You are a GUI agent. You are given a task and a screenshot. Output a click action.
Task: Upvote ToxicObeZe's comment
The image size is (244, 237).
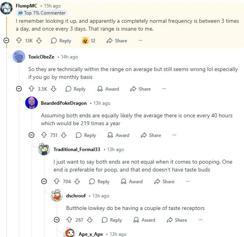point(31,89)
